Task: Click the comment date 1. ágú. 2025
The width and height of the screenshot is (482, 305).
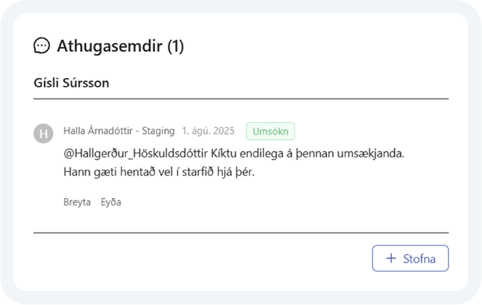Action: coord(208,131)
